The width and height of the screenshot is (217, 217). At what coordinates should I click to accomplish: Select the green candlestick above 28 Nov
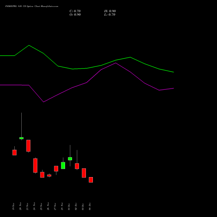tap(63, 165)
